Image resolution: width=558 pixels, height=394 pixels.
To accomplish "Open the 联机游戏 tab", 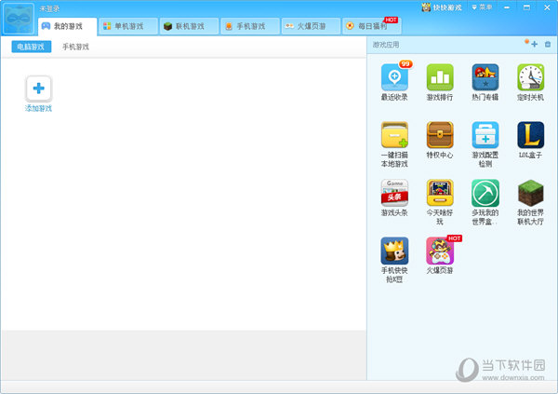I will click(x=189, y=26).
